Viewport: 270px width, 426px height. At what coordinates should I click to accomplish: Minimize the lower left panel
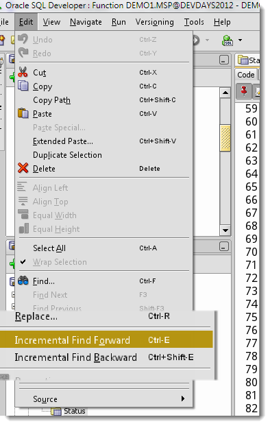click(224, 247)
